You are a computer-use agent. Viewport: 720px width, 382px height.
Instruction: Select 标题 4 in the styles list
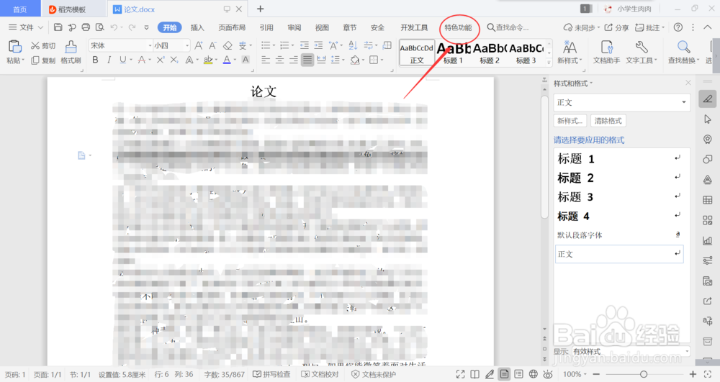pyautogui.click(x=619, y=216)
